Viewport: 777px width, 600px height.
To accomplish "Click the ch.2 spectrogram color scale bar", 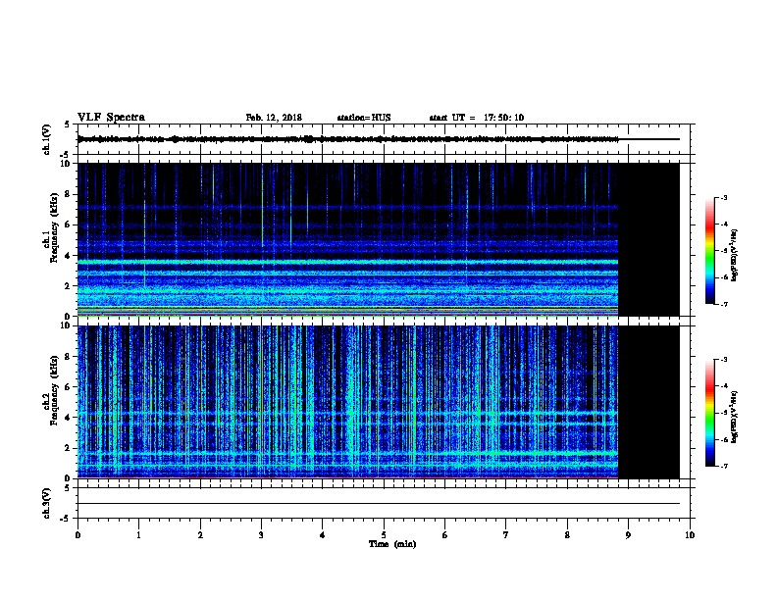I will click(x=709, y=413).
